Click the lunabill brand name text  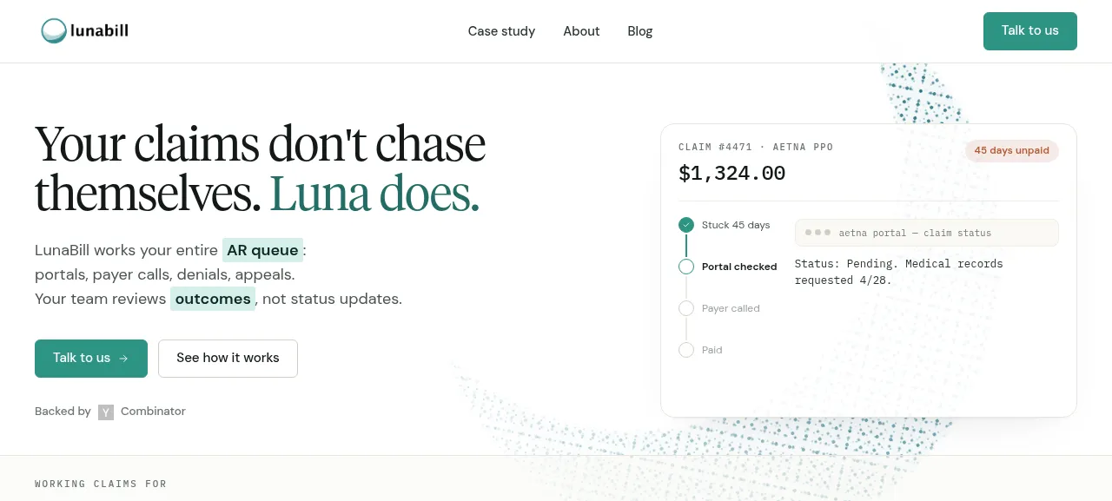click(x=100, y=31)
